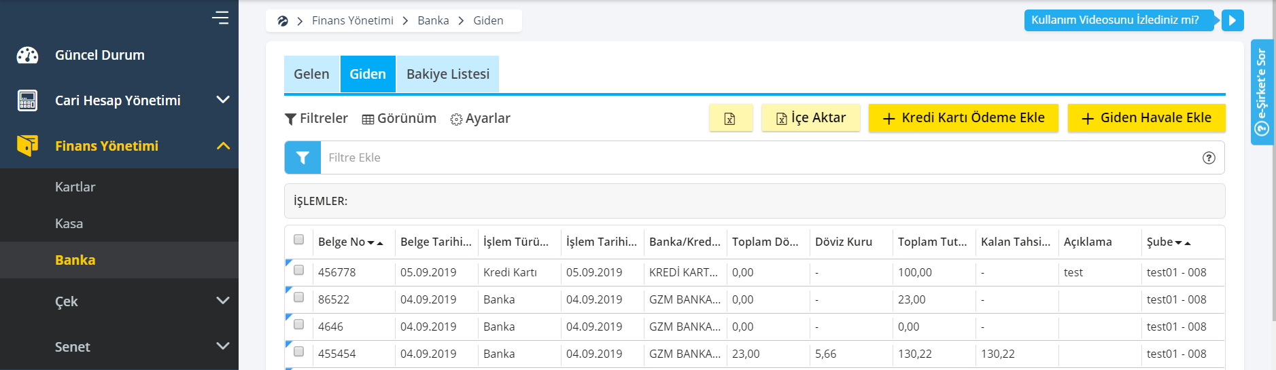The image size is (1276, 370).
Task: Click the Cari Hesap Yönetimi calculator icon
Action: tap(27, 100)
